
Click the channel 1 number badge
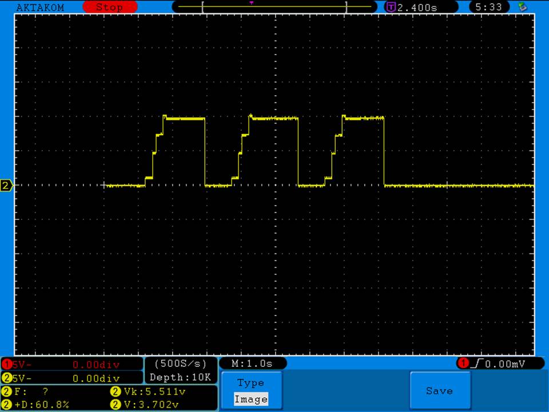[7, 364]
